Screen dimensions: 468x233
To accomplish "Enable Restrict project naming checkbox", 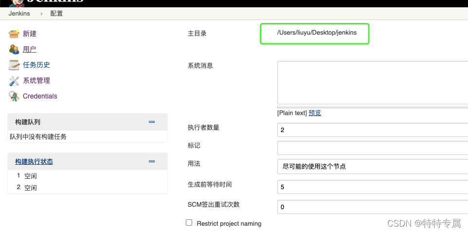I will click(189, 223).
